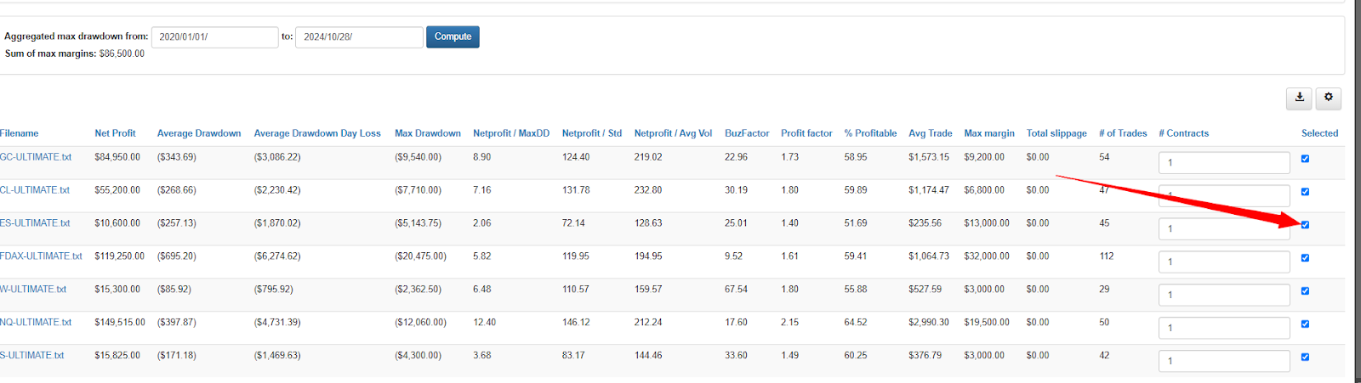
Task: Click the $84,950.00 net profit cell
Action: tap(117, 157)
